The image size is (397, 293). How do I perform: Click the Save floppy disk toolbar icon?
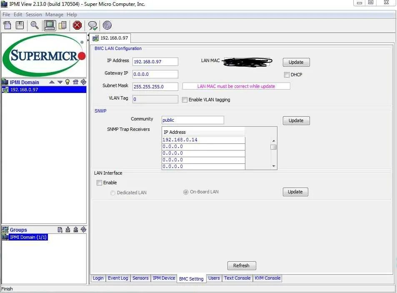pos(20,25)
